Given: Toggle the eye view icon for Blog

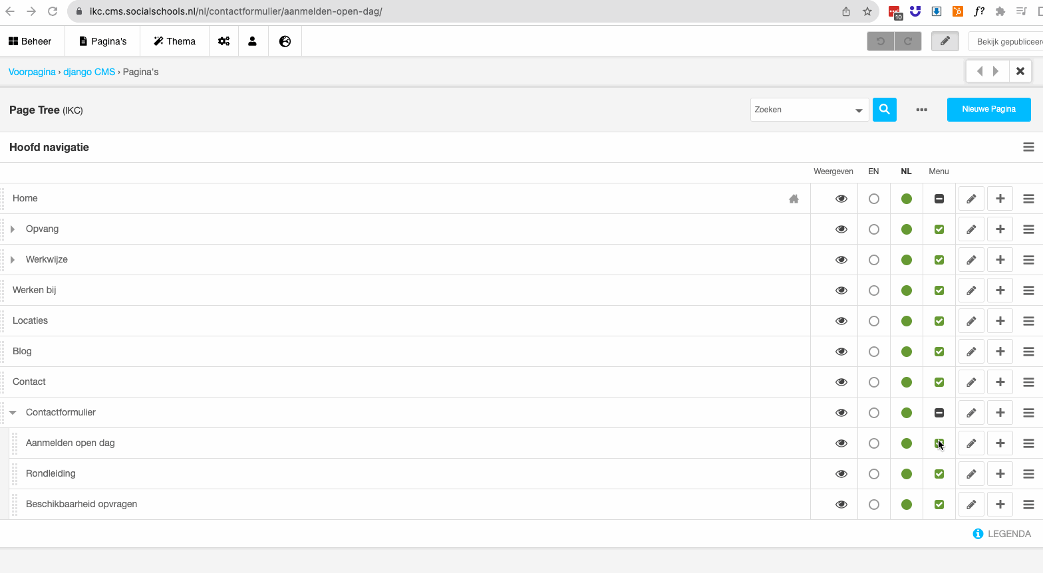Looking at the screenshot, I should [x=841, y=352].
